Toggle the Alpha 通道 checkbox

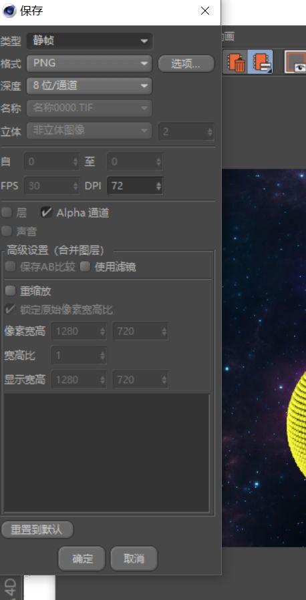tap(46, 212)
